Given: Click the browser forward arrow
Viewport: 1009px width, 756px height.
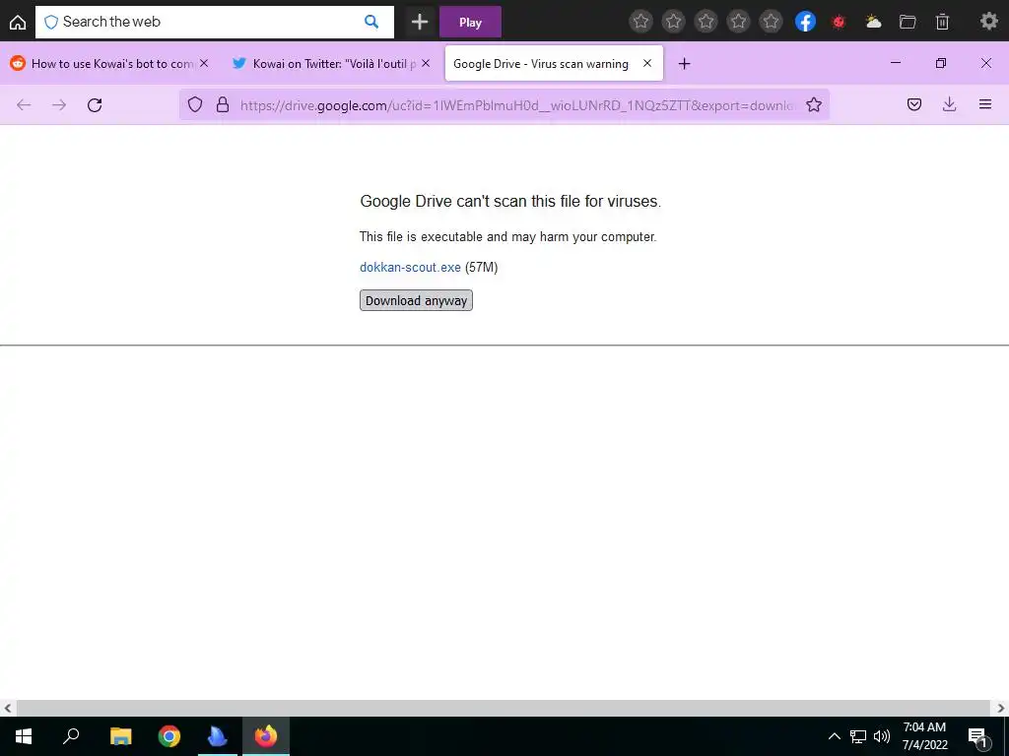Looking at the screenshot, I should (x=58, y=104).
